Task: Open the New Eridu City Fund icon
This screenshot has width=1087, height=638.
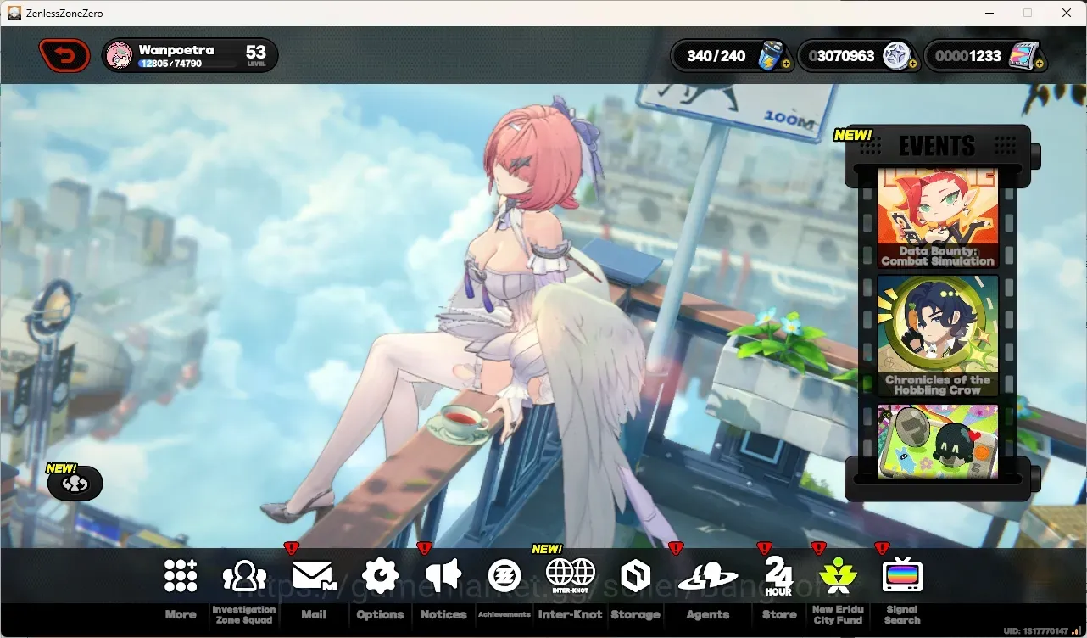Action: click(x=838, y=576)
